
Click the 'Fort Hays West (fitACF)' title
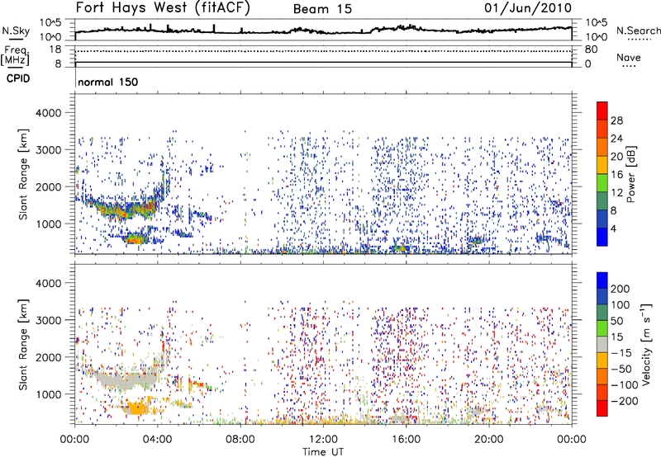[163, 8]
